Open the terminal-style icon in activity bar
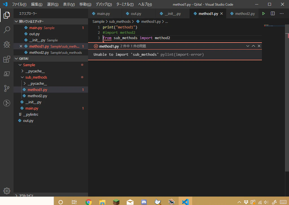The image size is (289, 205). (7, 74)
